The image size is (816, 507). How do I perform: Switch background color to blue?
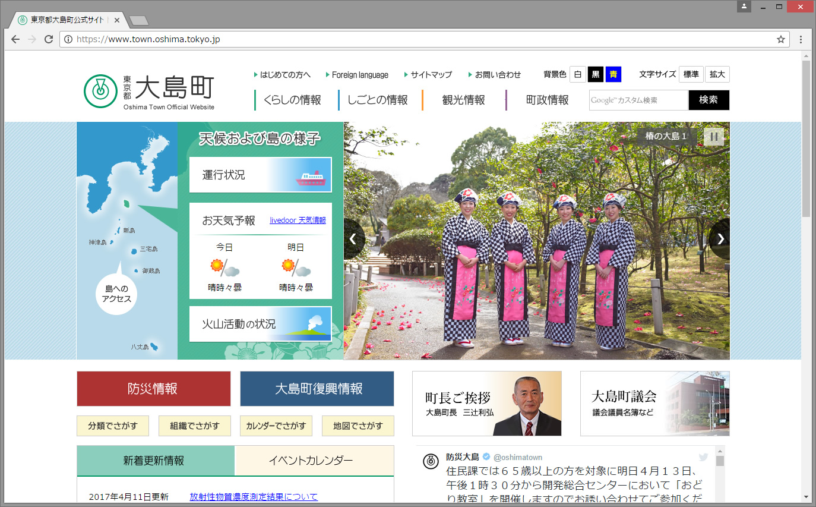613,74
